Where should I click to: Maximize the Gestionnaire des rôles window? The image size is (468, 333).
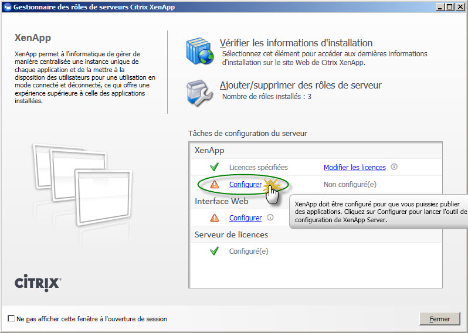[x=449, y=7]
